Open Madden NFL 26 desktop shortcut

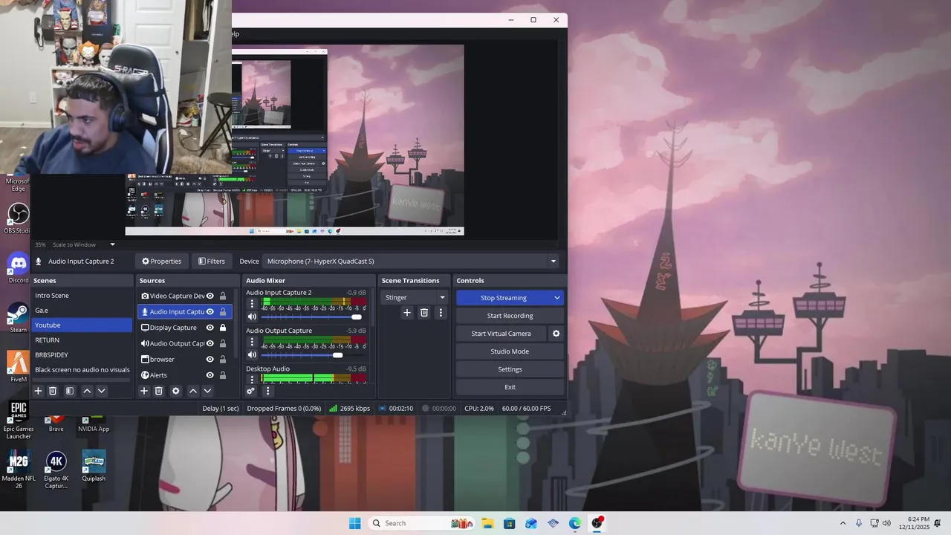18,470
